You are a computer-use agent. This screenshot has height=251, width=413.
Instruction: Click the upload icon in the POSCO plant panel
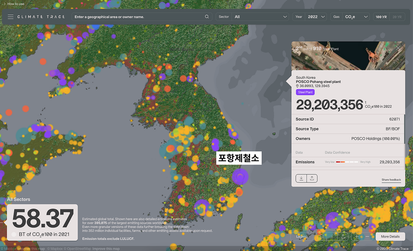(x=312, y=178)
